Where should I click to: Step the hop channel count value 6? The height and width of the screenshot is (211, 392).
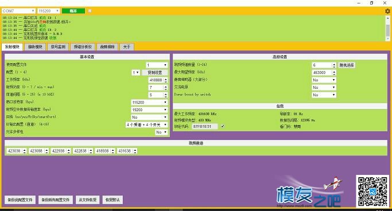334,65
